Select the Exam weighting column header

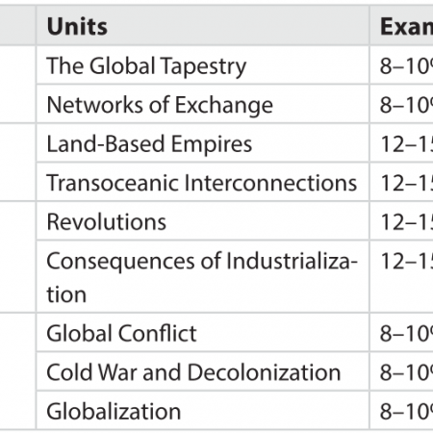point(401,26)
